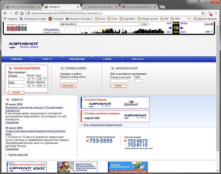The height and width of the screenshot is (174, 221).
Task: Open the 1 610 captures link
Action: click(51, 29)
